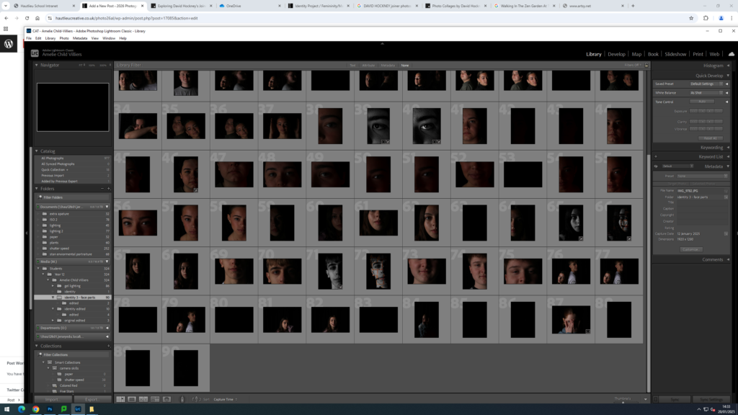
Task: Click the Export button
Action: (92, 399)
